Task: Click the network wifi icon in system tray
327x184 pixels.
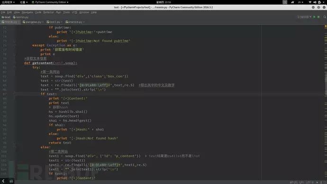Action: tap(310, 2)
